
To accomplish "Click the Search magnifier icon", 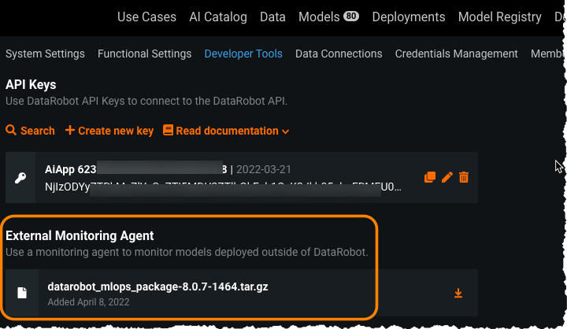I will [x=11, y=131].
